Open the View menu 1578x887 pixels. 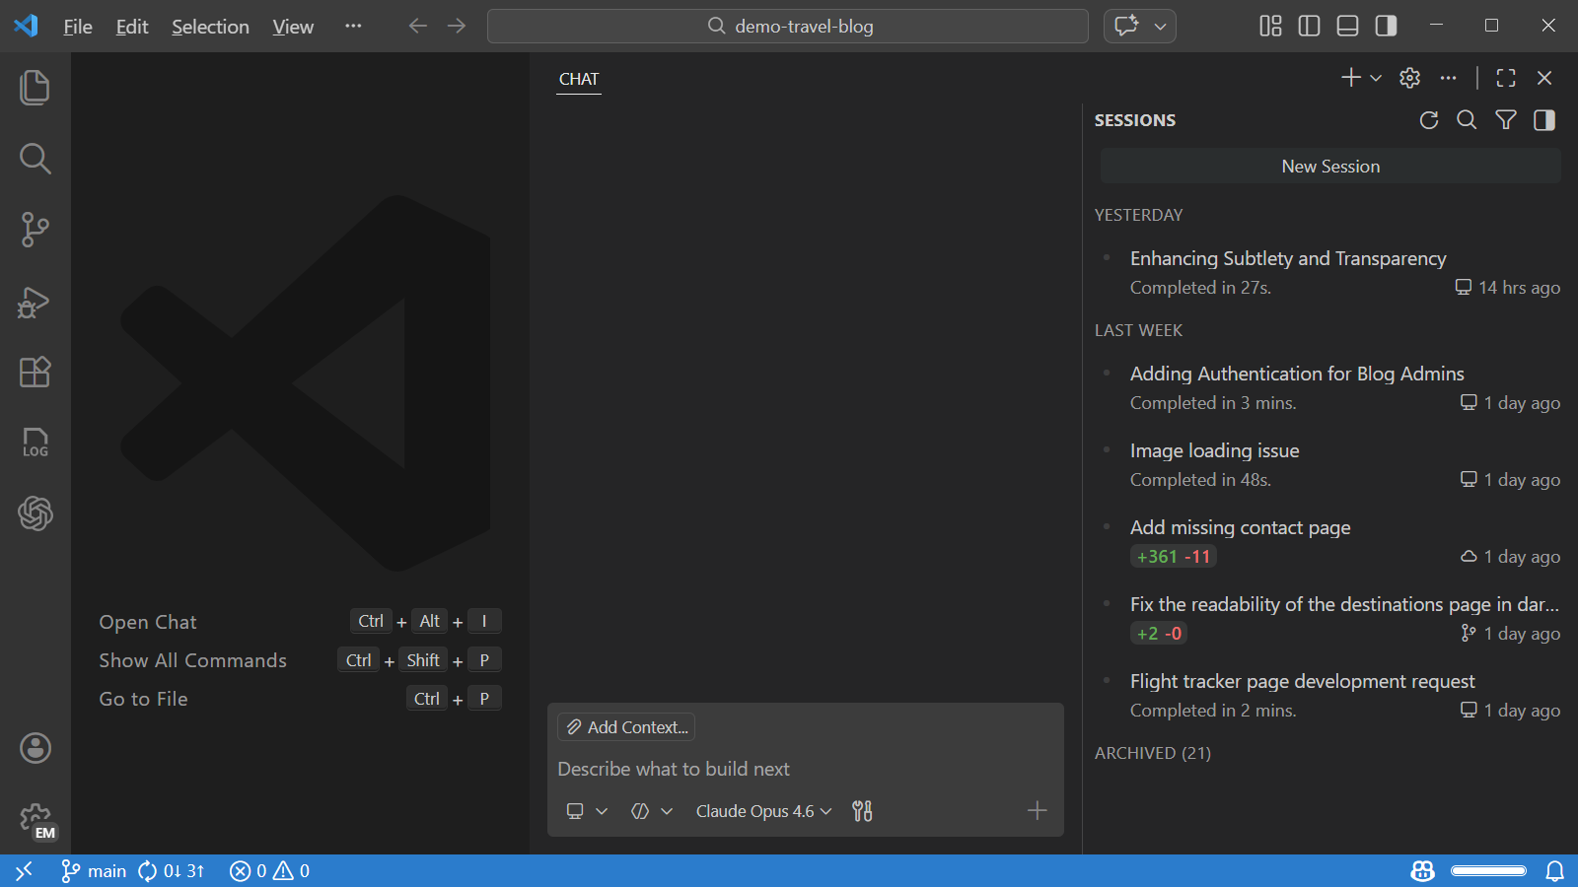pos(292,27)
